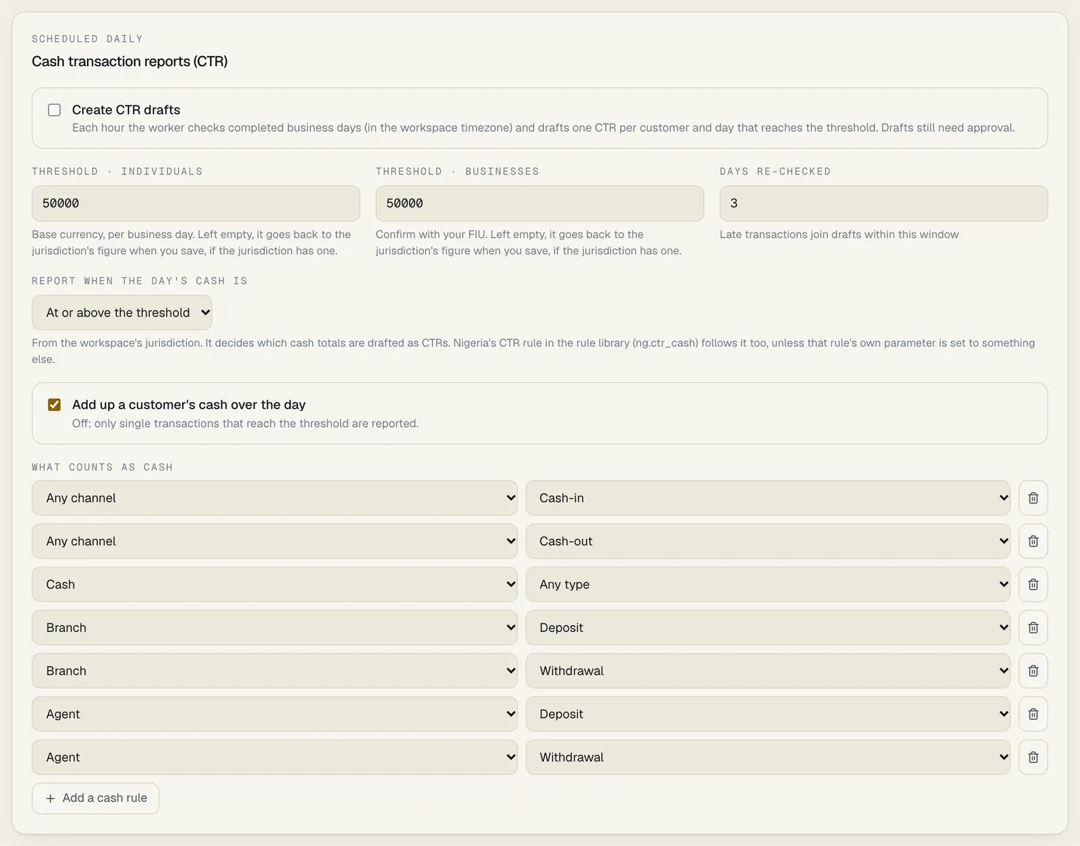Click 'Late transactions join drafts within this window' text
Screen dimensions: 1080x846
coord(839,234)
